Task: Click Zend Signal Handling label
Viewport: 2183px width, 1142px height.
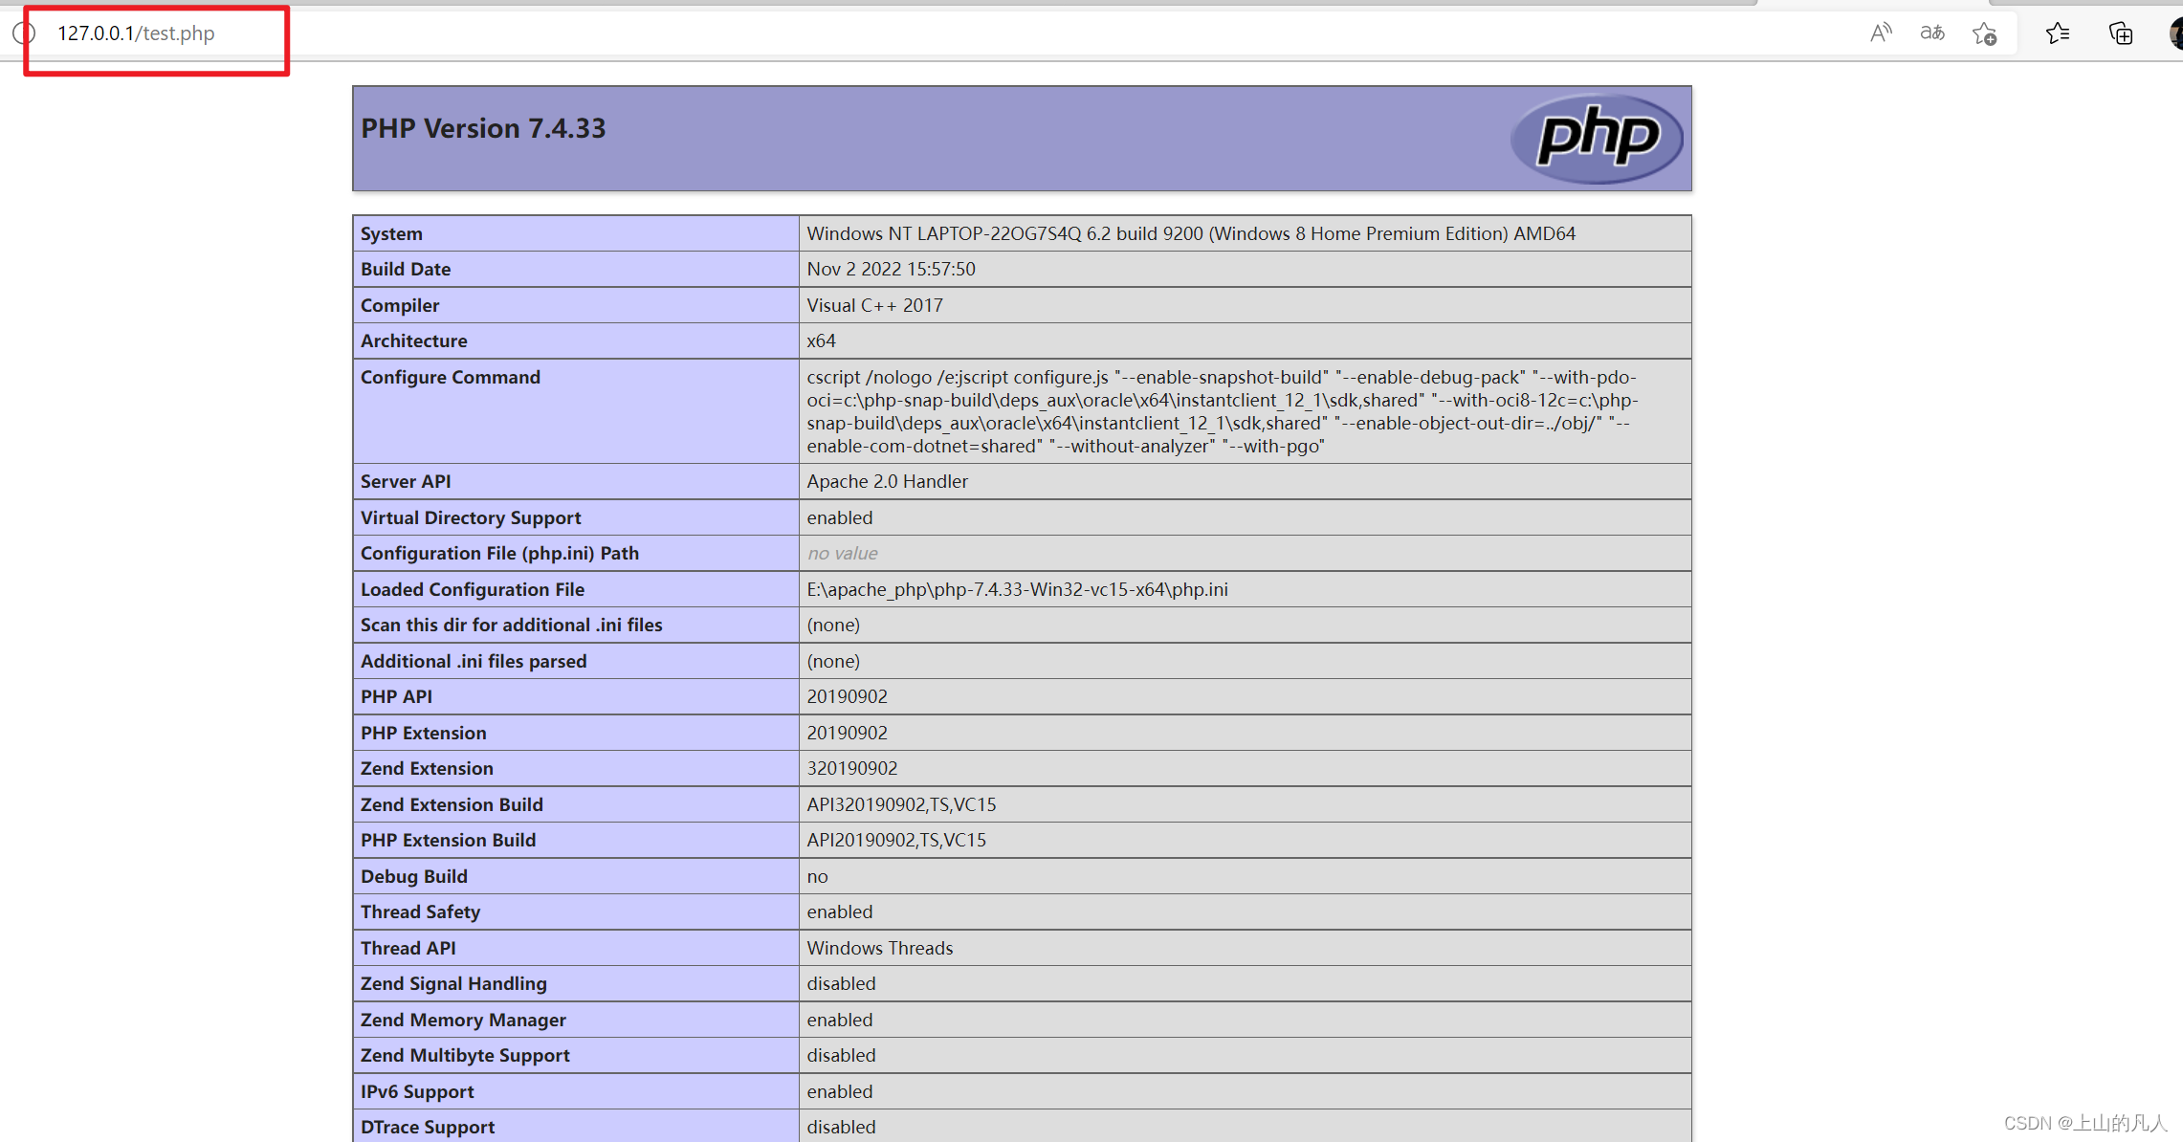Action: (x=453, y=983)
